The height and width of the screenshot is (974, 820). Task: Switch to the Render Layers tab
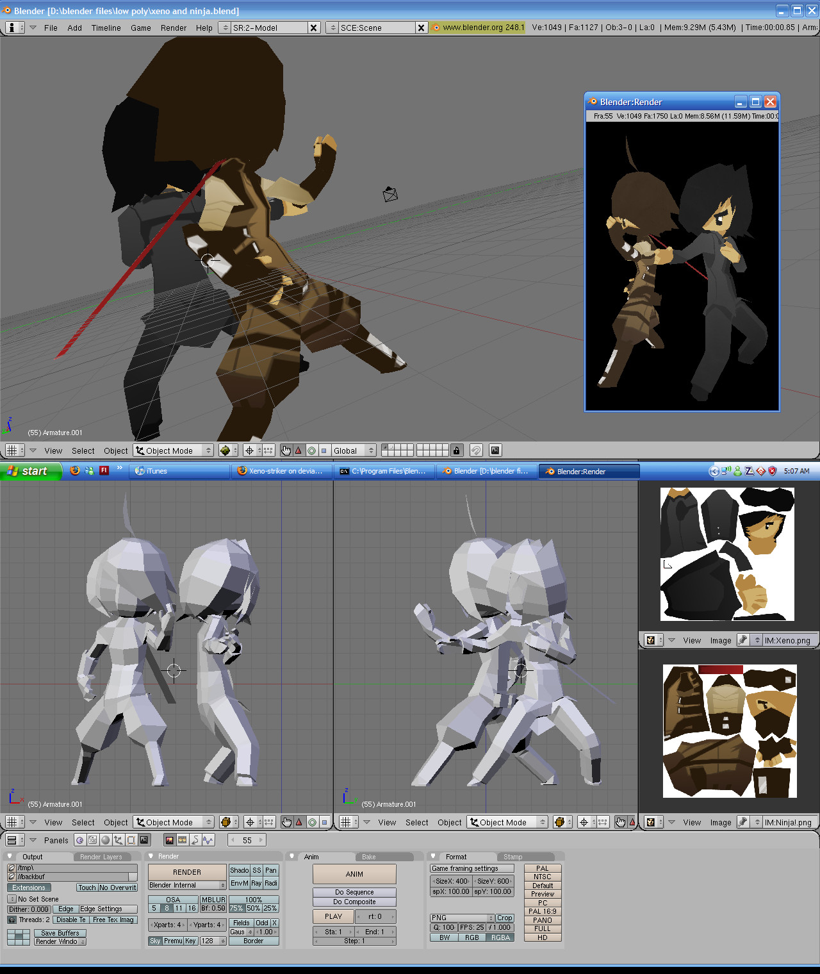101,857
